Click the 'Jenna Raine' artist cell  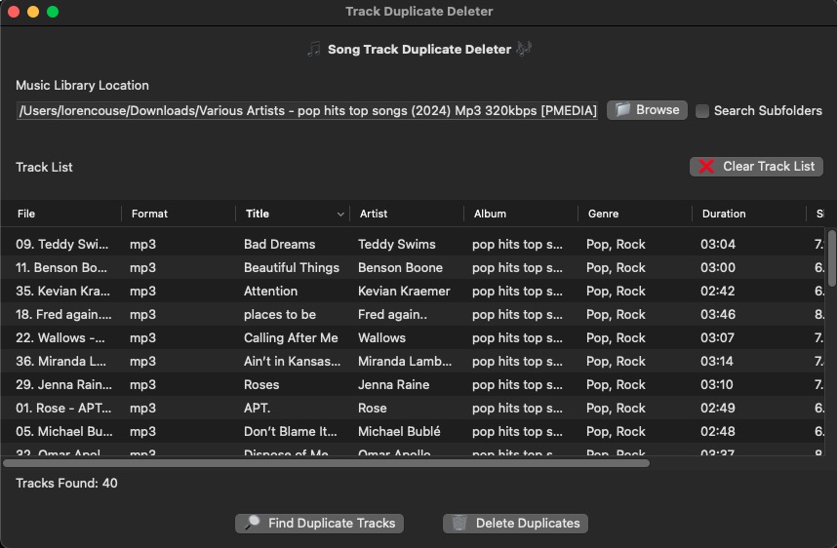[393, 385]
